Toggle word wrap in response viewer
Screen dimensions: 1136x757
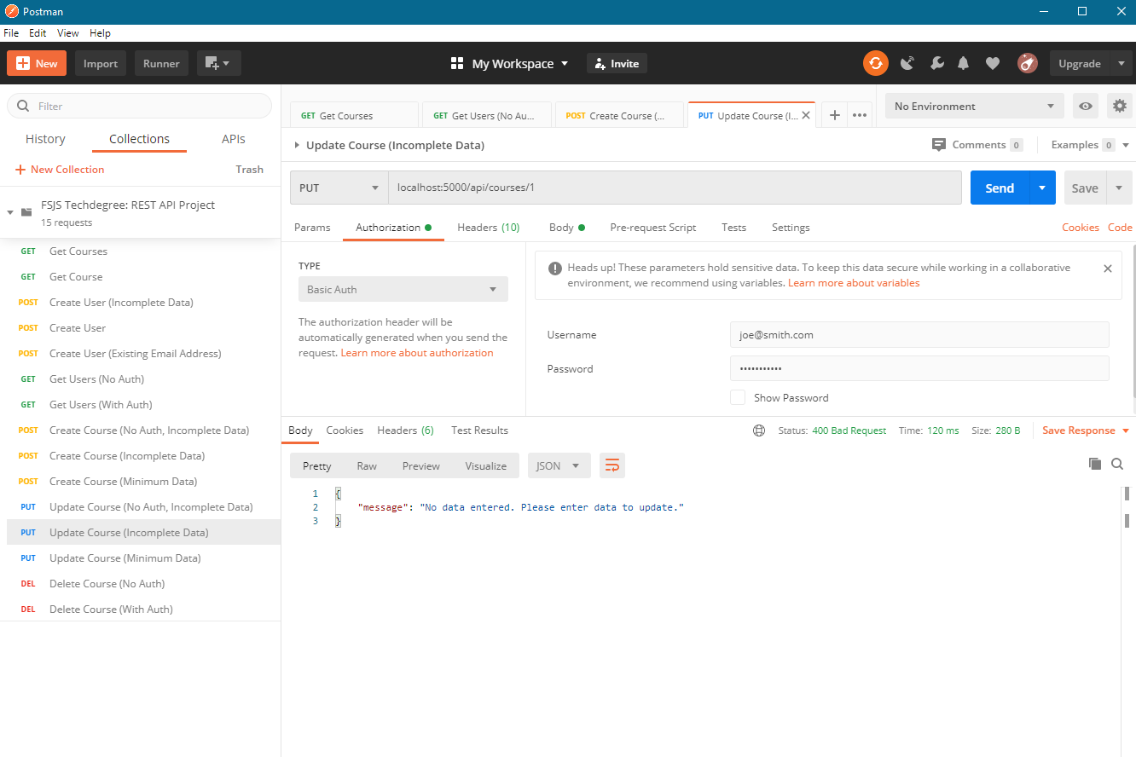click(611, 465)
